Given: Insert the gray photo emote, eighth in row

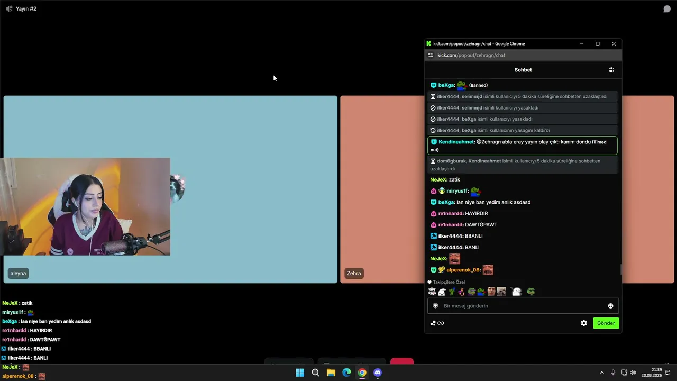Looking at the screenshot, I should coord(501,292).
